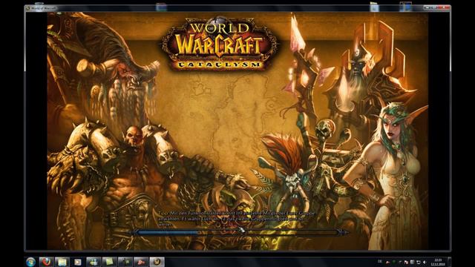This screenshot has height=267, width=475.
Task: Launch Firefox from the taskbar
Action: (x=46, y=262)
